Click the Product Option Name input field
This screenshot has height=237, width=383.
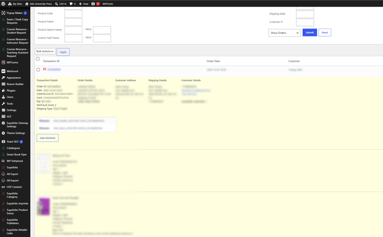click(x=73, y=30)
